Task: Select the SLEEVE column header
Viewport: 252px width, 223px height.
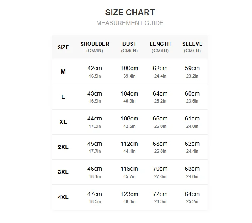Action: pos(192,47)
